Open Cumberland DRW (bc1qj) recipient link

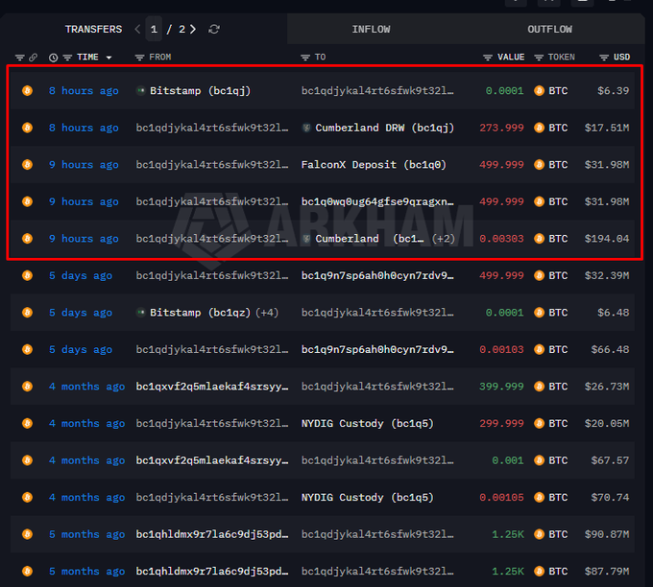pos(384,128)
